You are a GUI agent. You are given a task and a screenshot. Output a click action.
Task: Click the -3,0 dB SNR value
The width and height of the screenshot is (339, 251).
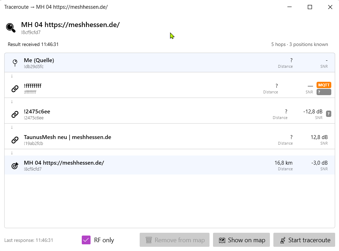point(319,163)
